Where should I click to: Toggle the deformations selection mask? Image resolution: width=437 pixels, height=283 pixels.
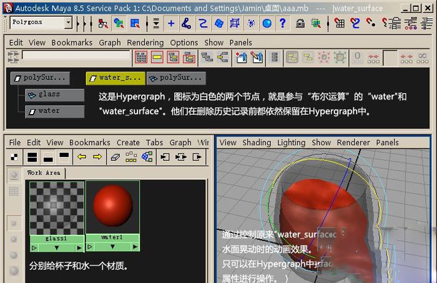[235, 23]
